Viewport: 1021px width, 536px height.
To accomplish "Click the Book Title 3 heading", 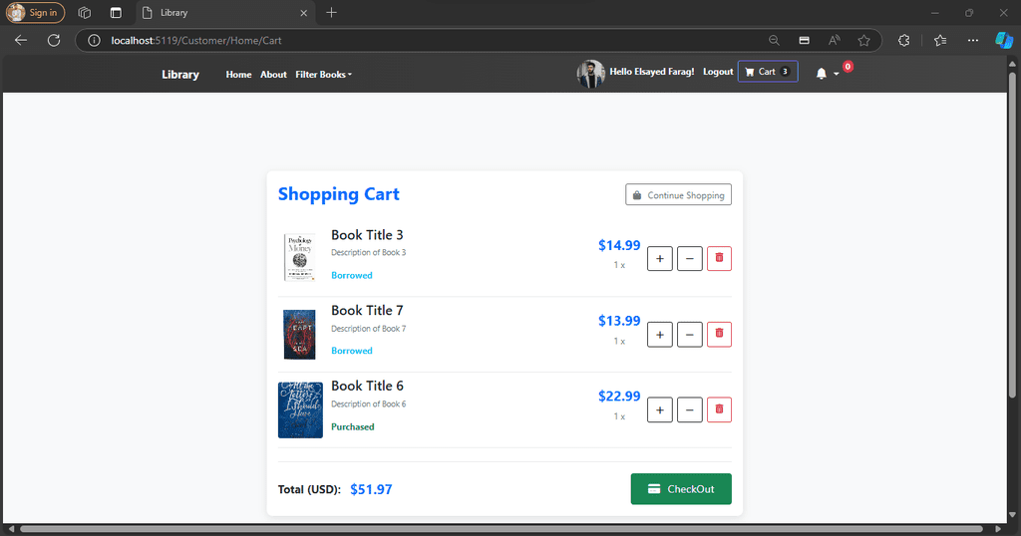I will (367, 235).
